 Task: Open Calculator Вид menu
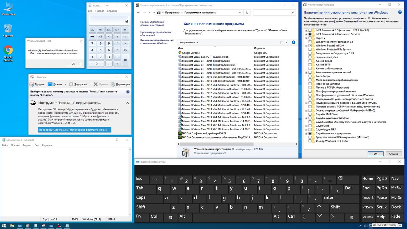click(90, 11)
